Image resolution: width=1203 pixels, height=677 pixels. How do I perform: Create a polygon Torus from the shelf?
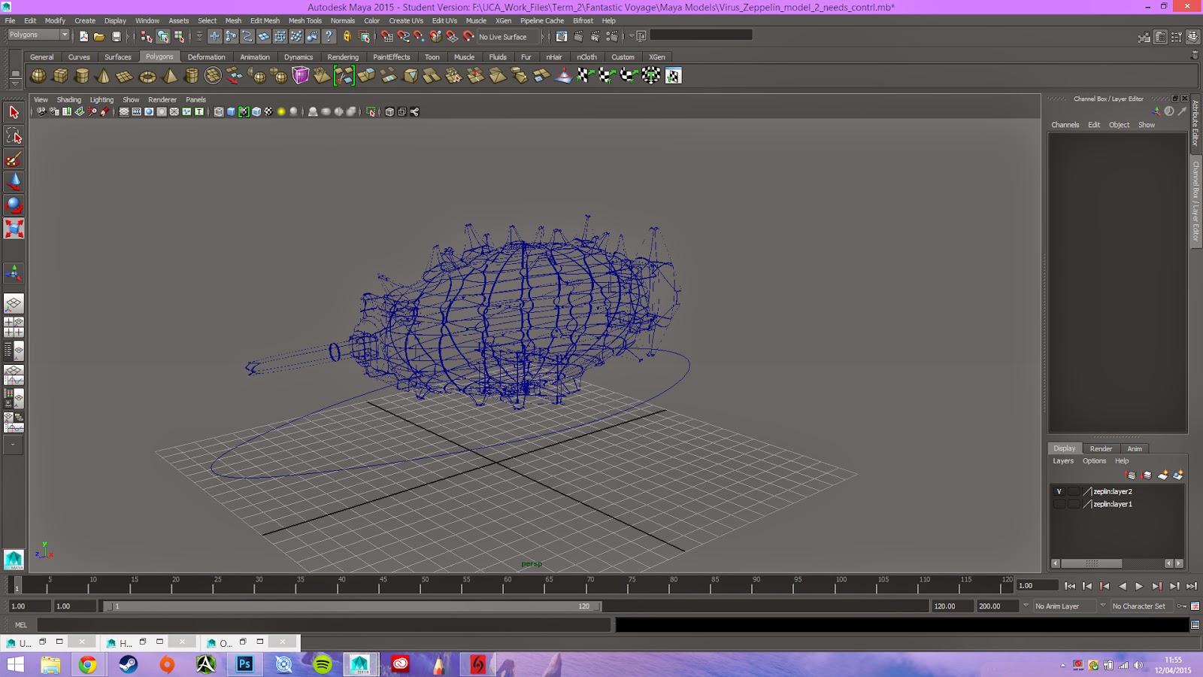point(147,75)
